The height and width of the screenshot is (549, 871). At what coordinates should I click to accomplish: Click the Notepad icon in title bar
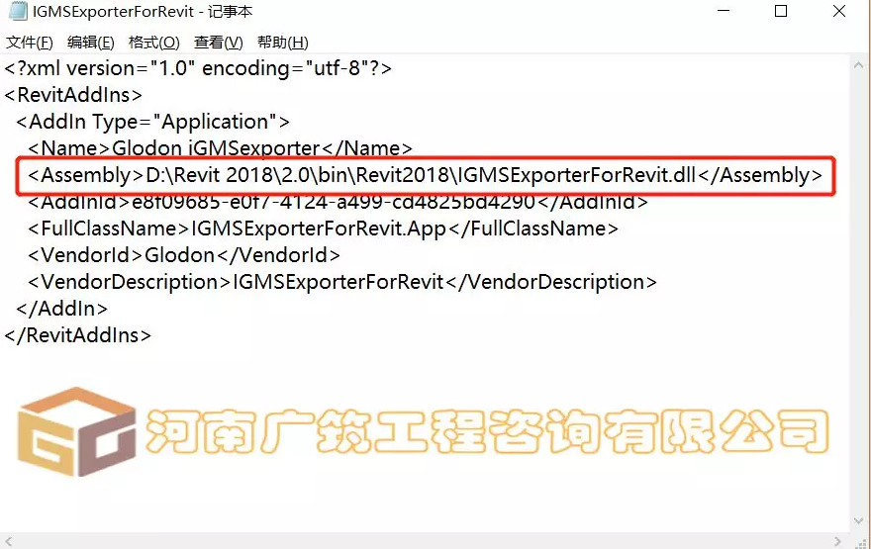tap(18, 11)
